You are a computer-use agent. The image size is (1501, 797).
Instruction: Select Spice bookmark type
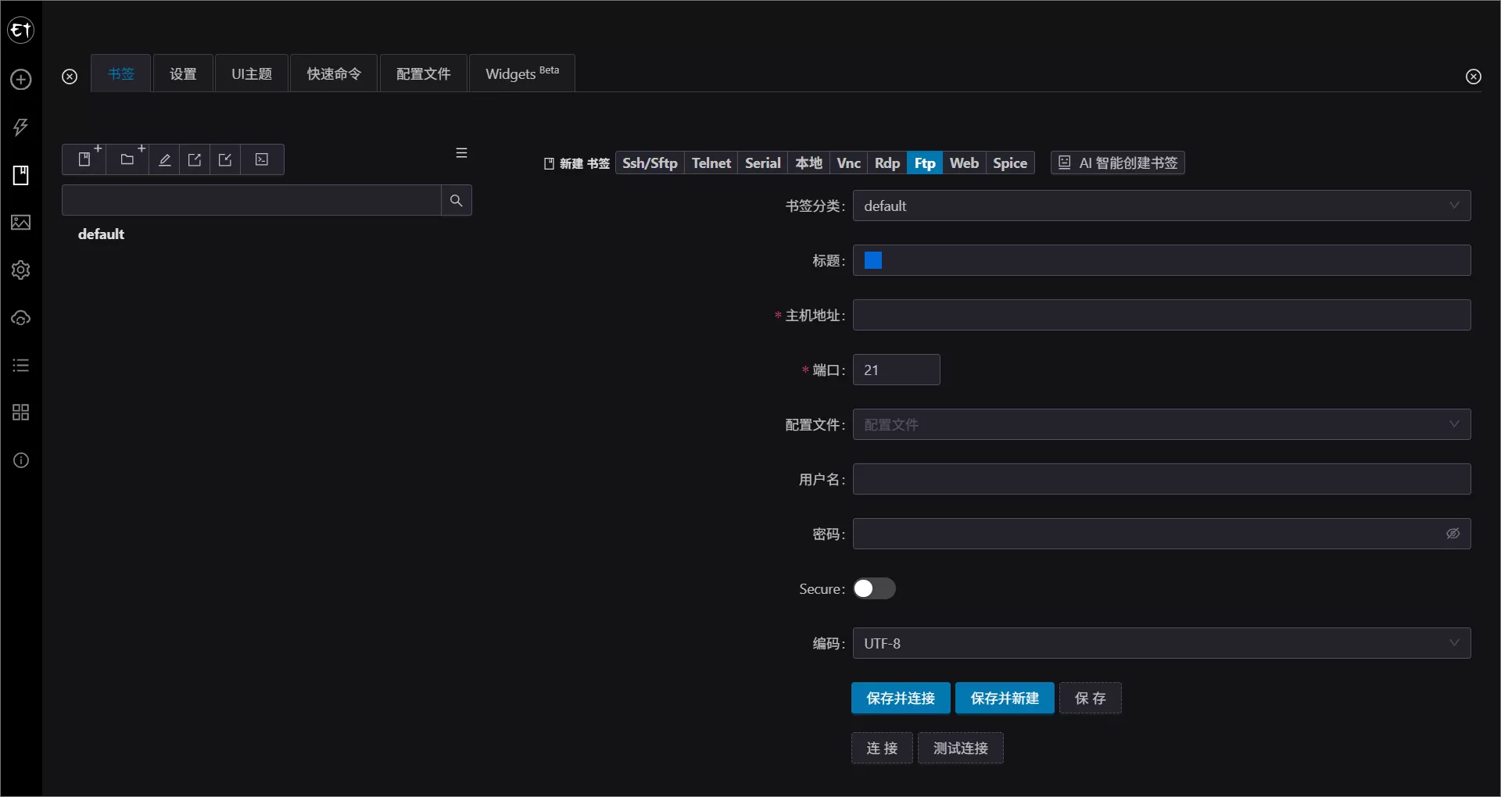[x=1010, y=163]
